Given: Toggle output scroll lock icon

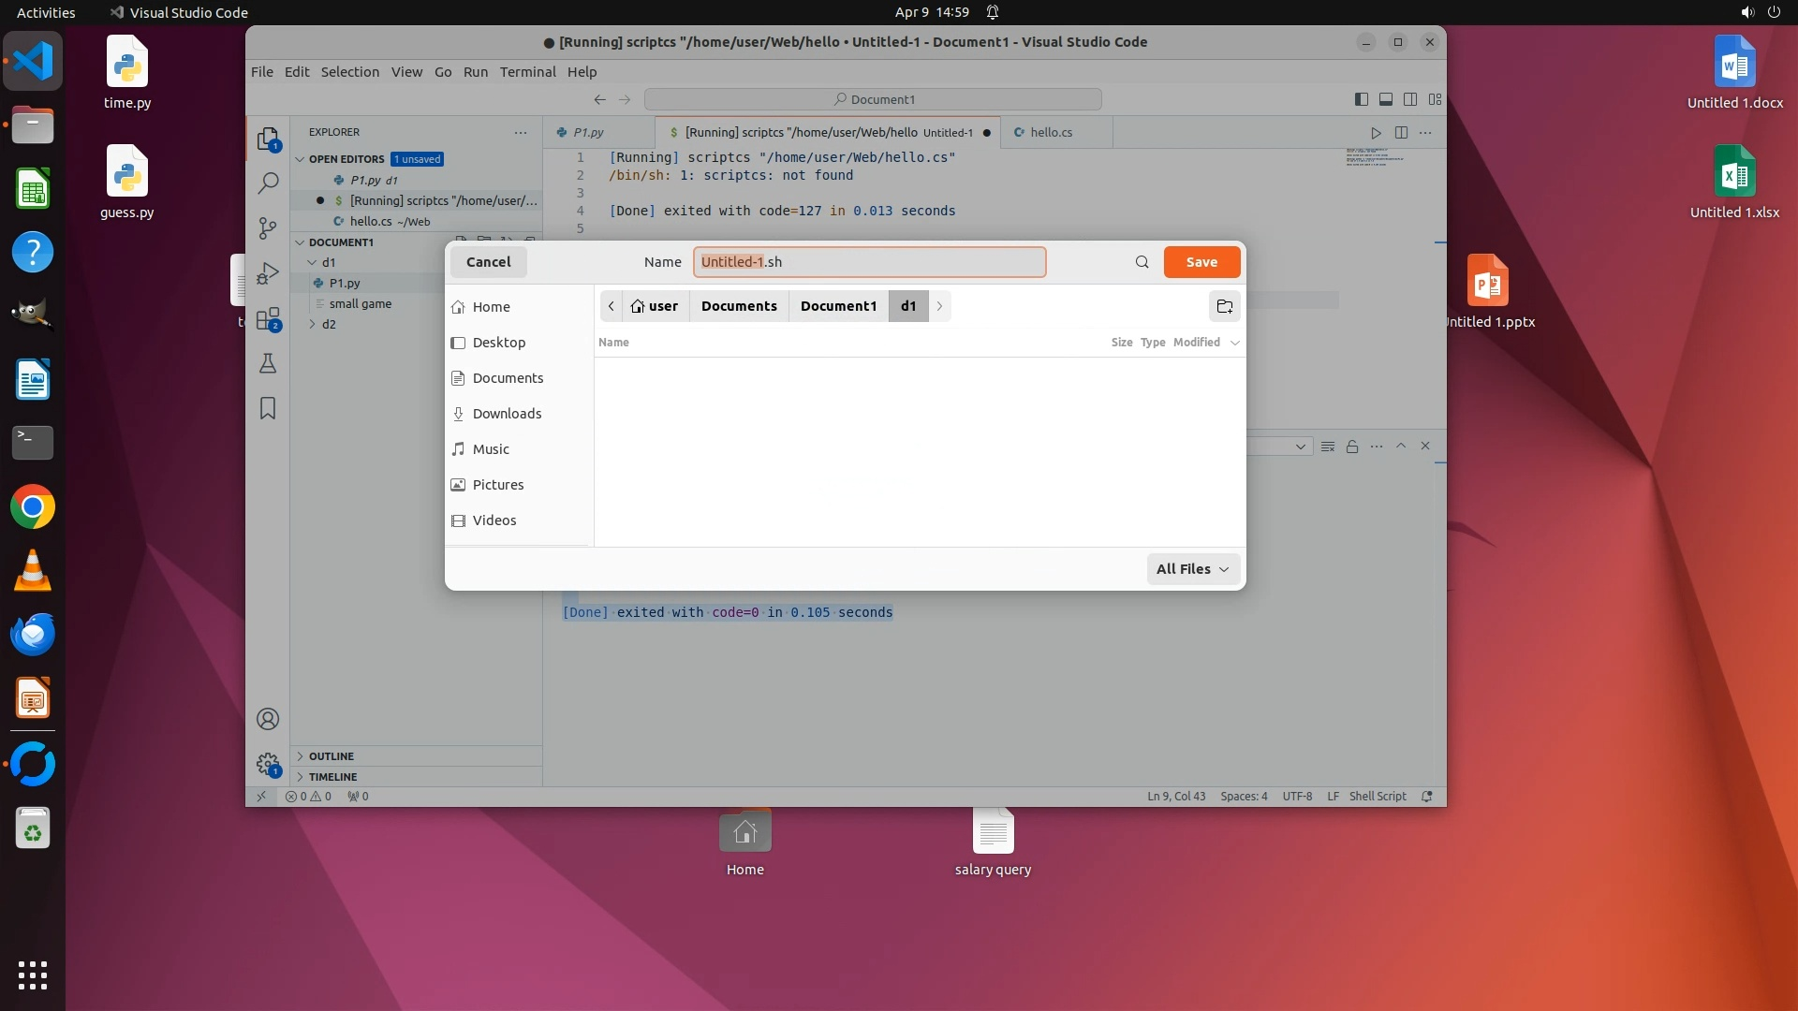Looking at the screenshot, I should pos(1352,447).
